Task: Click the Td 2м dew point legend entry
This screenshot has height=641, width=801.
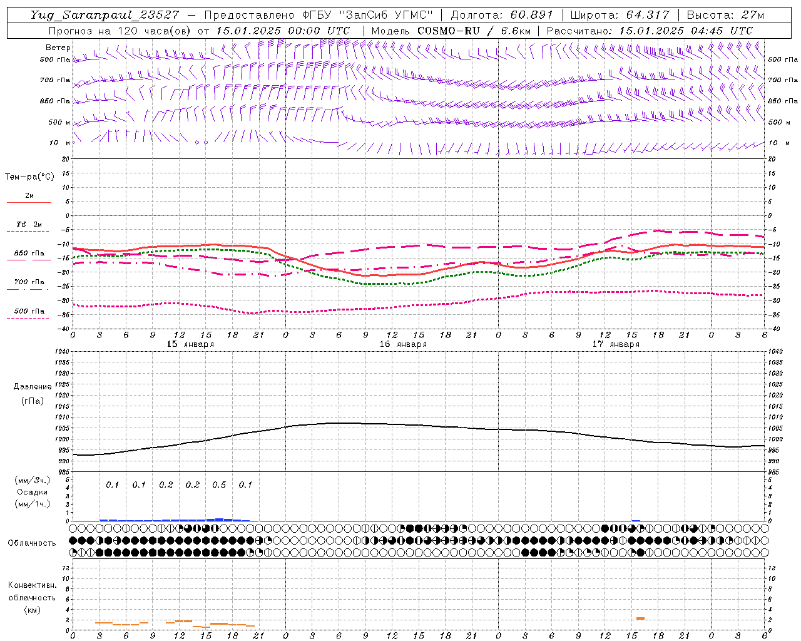Action: (x=29, y=224)
